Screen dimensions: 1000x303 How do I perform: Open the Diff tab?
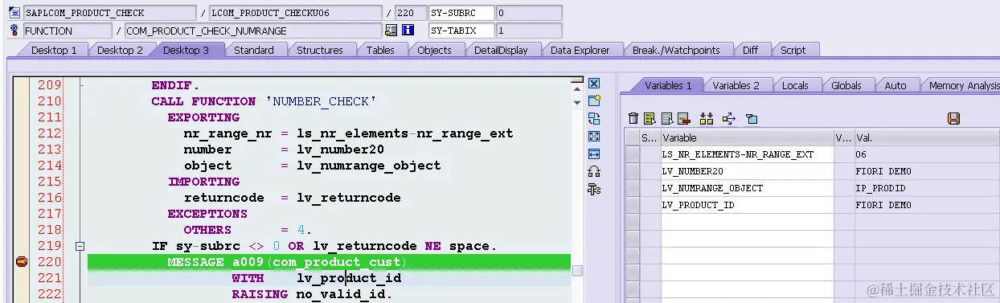pos(750,50)
